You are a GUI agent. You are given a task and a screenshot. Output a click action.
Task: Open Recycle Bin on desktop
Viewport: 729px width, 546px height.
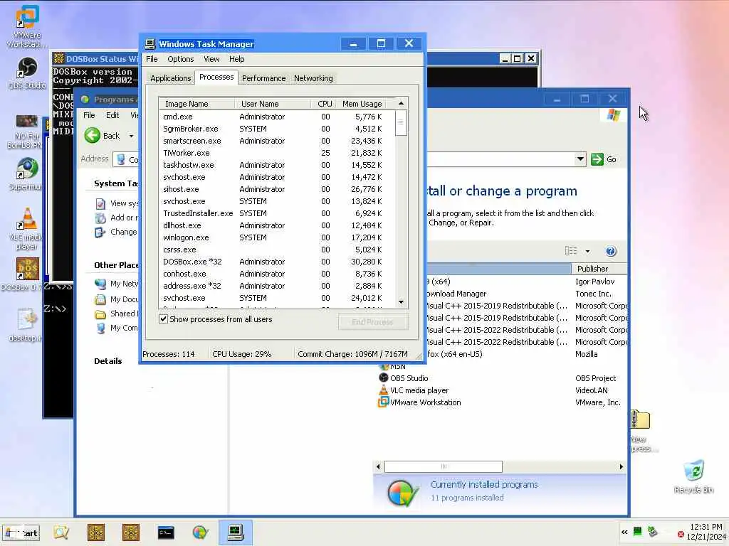point(693,477)
